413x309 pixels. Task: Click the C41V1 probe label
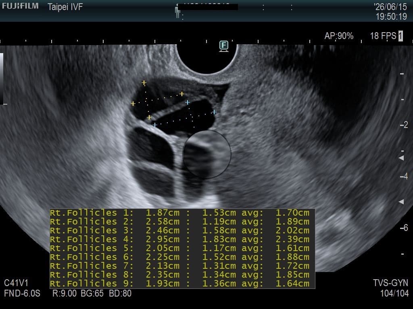[x=16, y=283]
